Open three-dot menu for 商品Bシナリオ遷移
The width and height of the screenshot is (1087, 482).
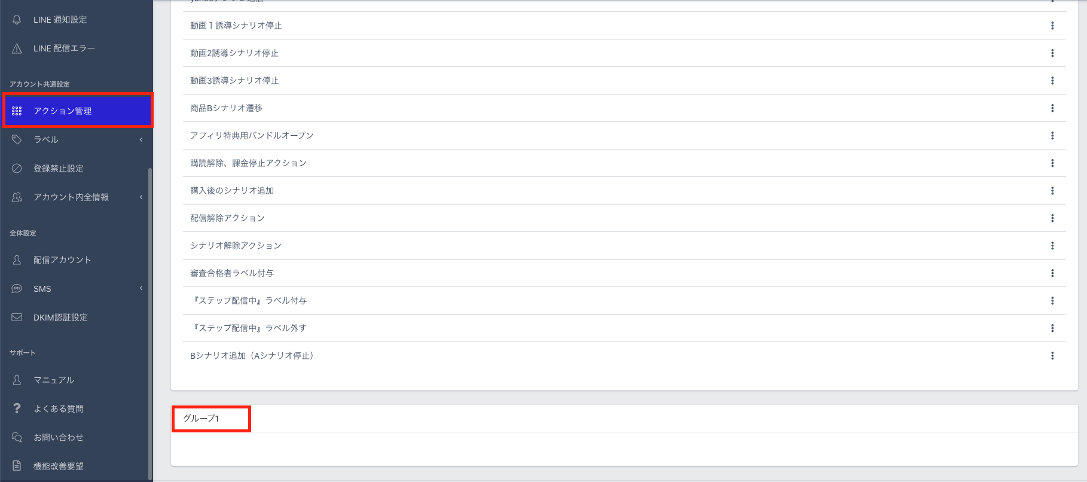pyautogui.click(x=1052, y=108)
